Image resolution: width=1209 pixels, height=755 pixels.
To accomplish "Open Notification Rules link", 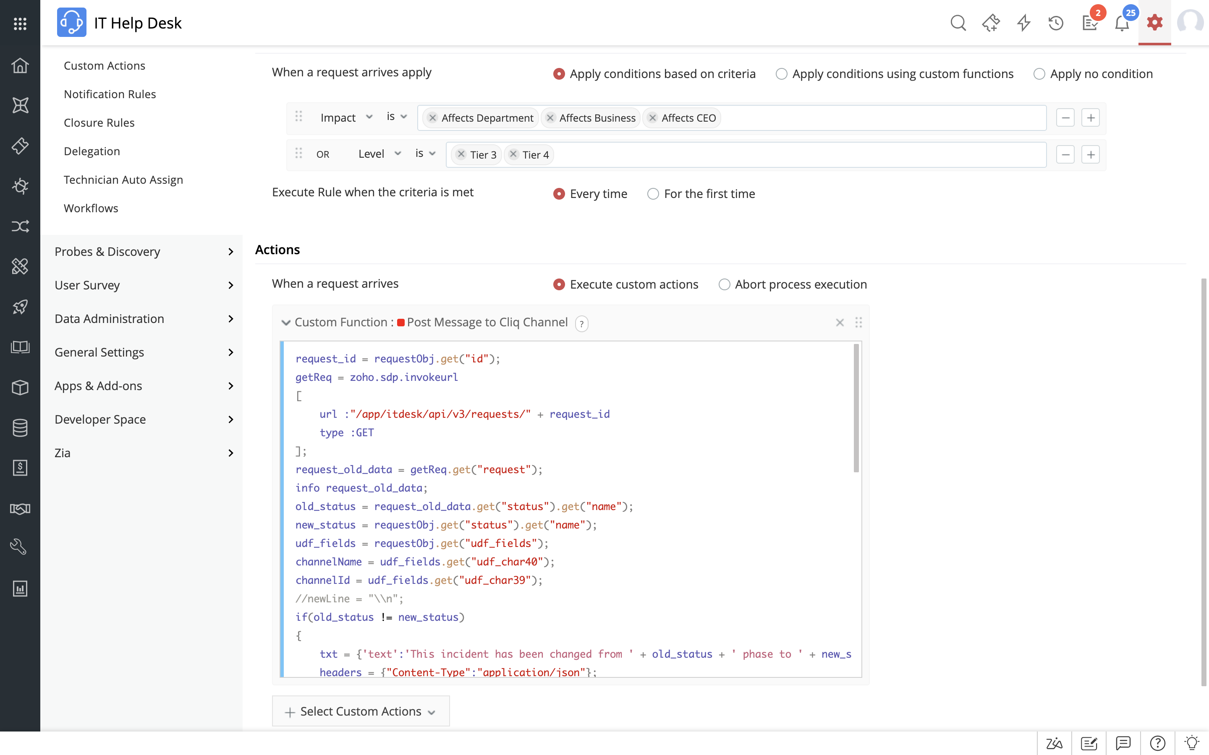I will (110, 94).
